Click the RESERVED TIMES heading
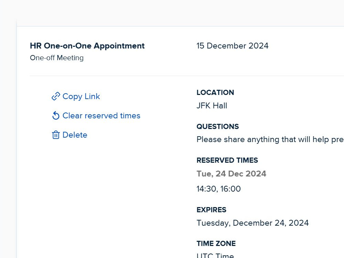 pyautogui.click(x=227, y=160)
